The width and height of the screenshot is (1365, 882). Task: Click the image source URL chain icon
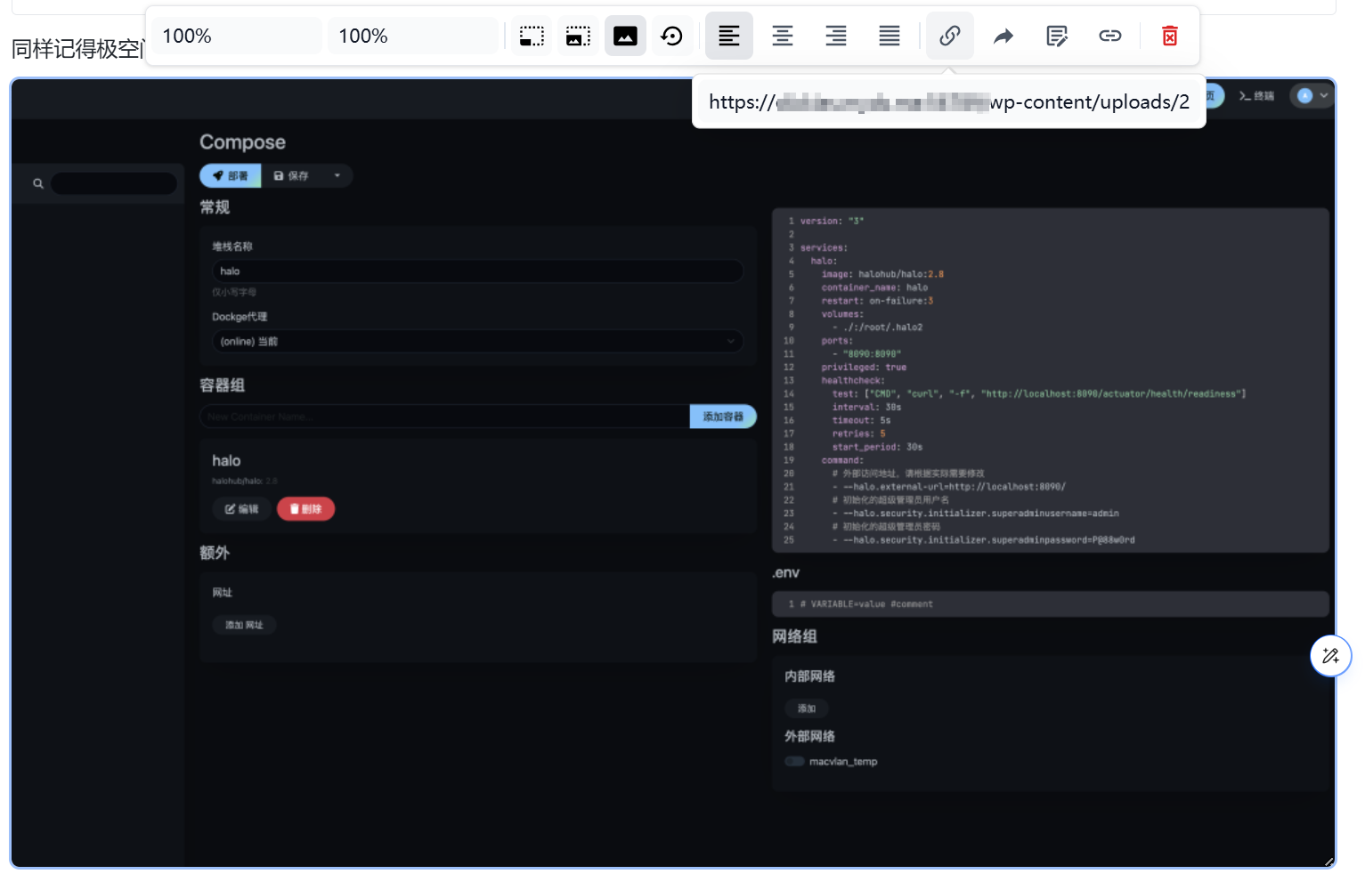949,36
